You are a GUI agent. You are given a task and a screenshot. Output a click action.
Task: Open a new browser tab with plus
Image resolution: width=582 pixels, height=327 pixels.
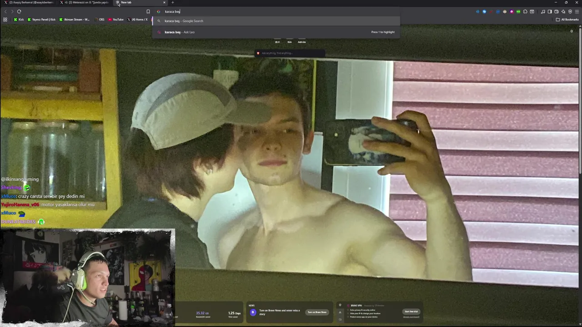point(172,2)
